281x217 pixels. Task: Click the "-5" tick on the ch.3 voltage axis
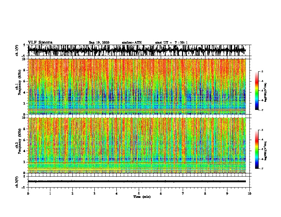click(24, 188)
